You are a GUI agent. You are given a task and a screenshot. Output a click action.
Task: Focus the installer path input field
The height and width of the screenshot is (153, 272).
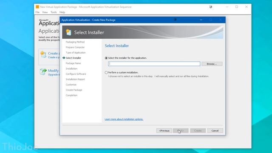point(154,64)
